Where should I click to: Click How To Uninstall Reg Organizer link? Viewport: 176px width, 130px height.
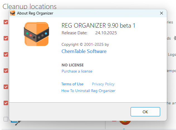tap(88, 91)
